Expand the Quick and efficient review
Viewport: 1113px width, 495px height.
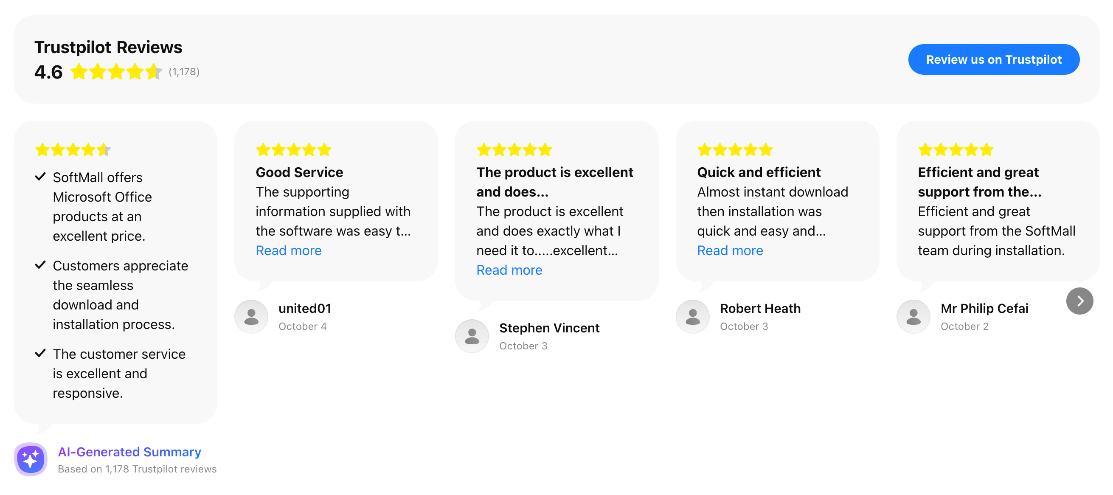click(x=730, y=250)
